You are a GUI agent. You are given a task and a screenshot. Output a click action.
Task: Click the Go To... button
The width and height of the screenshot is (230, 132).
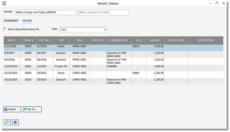(x=32, y=109)
